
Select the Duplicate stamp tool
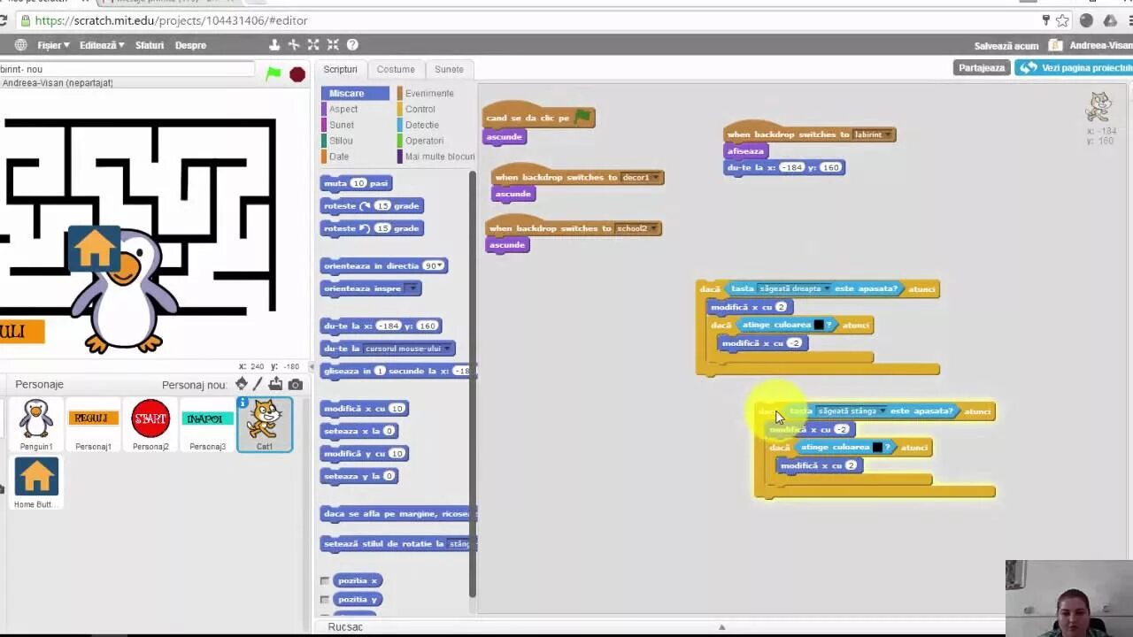click(x=274, y=44)
